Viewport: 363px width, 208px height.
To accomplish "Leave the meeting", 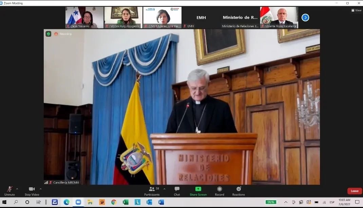I will (x=354, y=191).
